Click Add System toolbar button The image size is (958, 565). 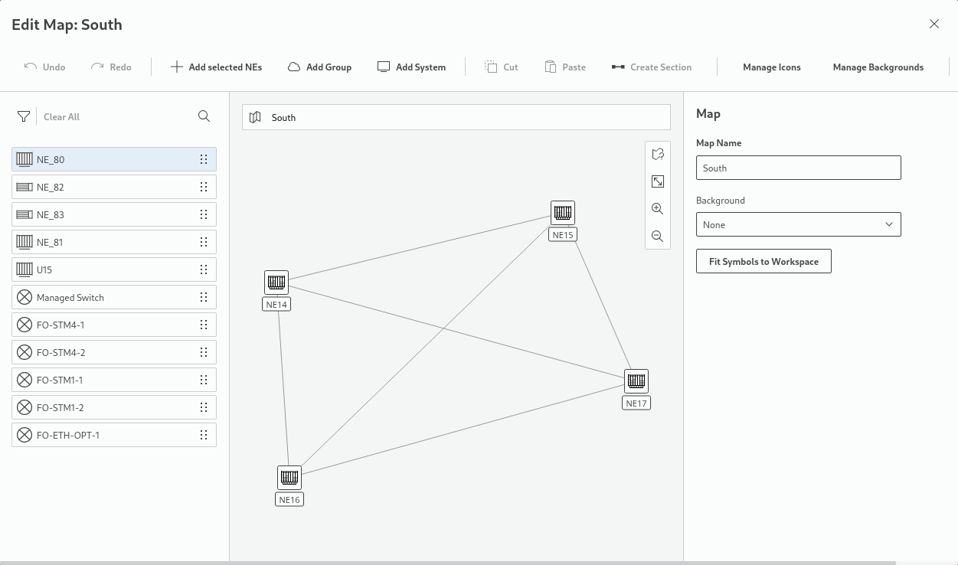tap(411, 67)
